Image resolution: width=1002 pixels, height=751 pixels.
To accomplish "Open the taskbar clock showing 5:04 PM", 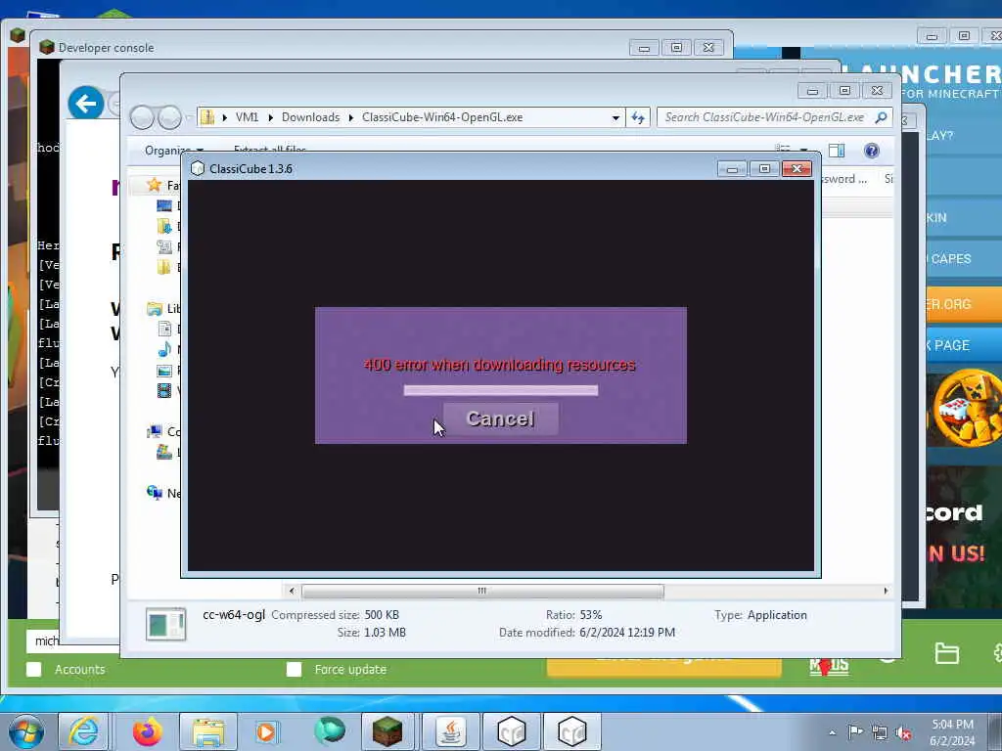I will tap(952, 732).
